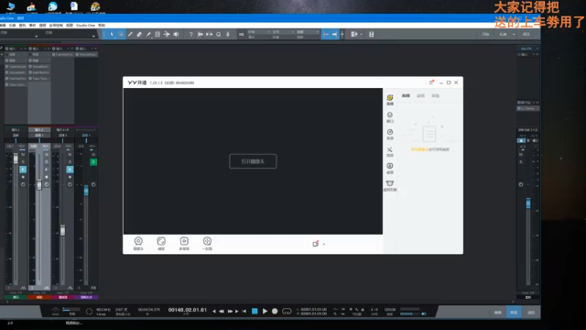Toggle record arm on the second mixer channel

point(47,177)
